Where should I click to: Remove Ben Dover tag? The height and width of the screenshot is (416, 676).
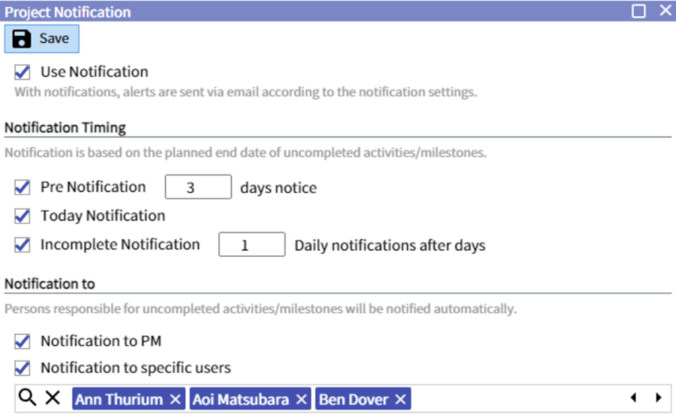401,400
